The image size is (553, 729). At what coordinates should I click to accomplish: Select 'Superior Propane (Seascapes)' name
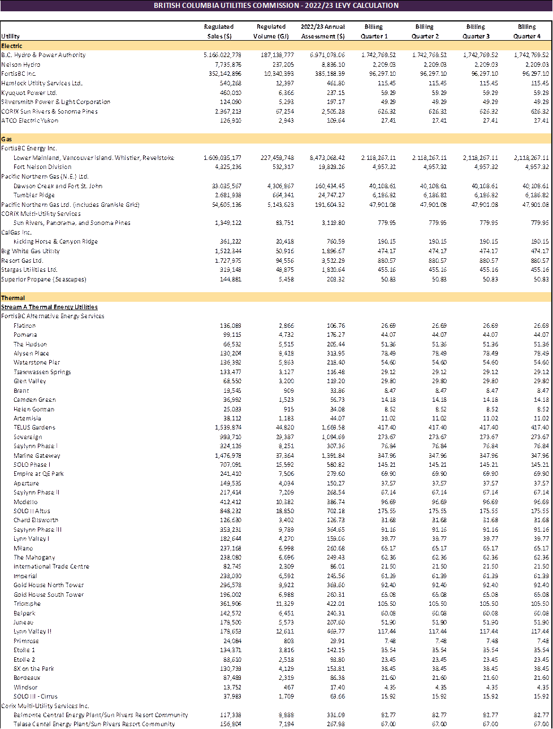click(x=44, y=279)
